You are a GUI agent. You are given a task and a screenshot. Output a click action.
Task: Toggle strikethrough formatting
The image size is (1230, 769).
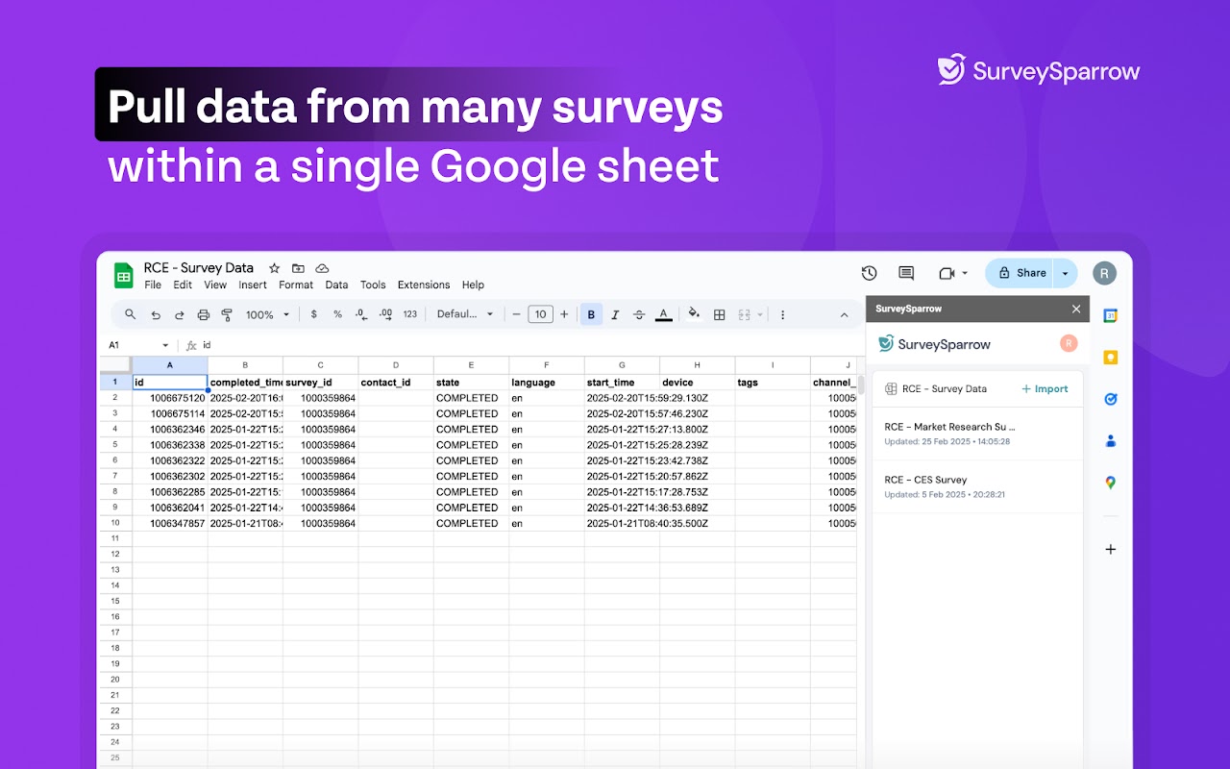[x=639, y=314]
